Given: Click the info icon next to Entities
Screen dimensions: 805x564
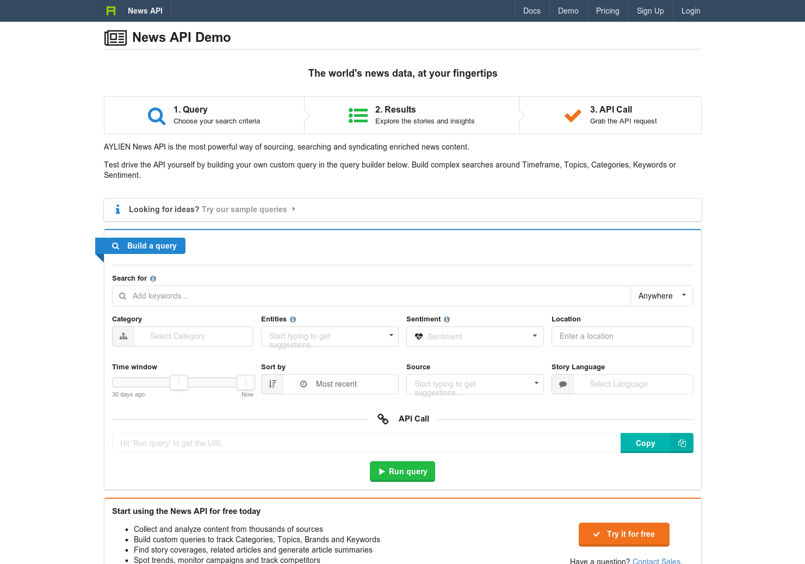Looking at the screenshot, I should [x=293, y=319].
